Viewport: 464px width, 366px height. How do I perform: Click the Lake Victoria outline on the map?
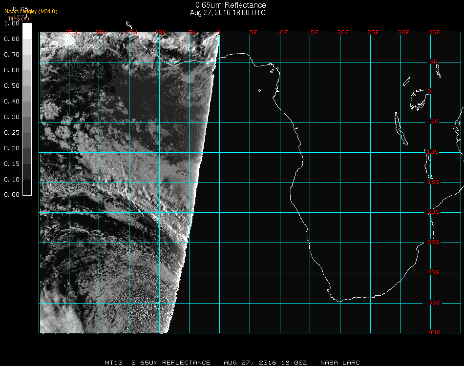point(418,99)
